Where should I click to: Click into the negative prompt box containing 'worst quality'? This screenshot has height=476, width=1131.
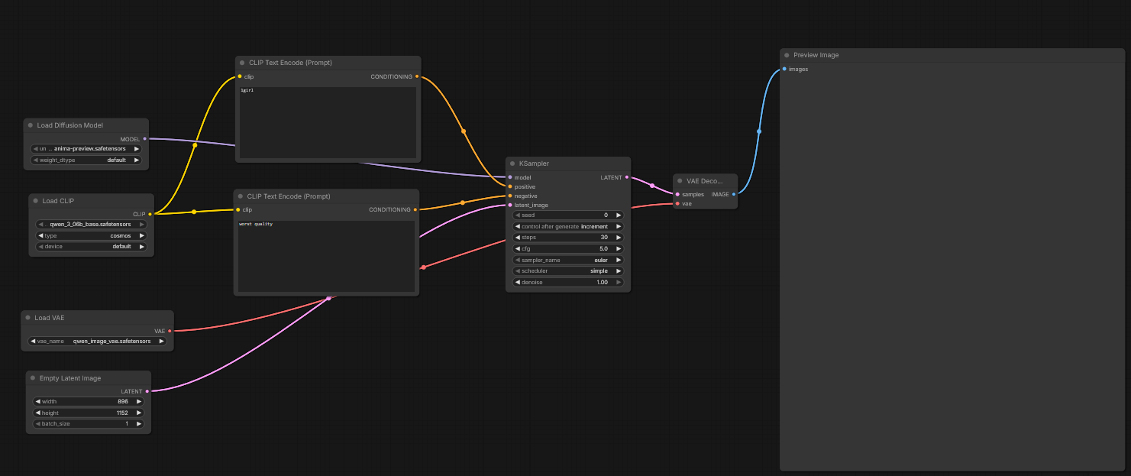click(326, 256)
